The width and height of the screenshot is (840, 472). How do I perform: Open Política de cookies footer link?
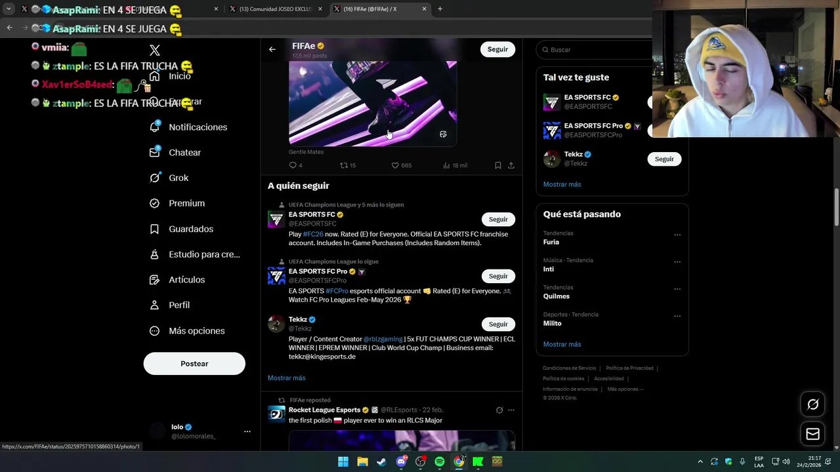[x=563, y=379]
